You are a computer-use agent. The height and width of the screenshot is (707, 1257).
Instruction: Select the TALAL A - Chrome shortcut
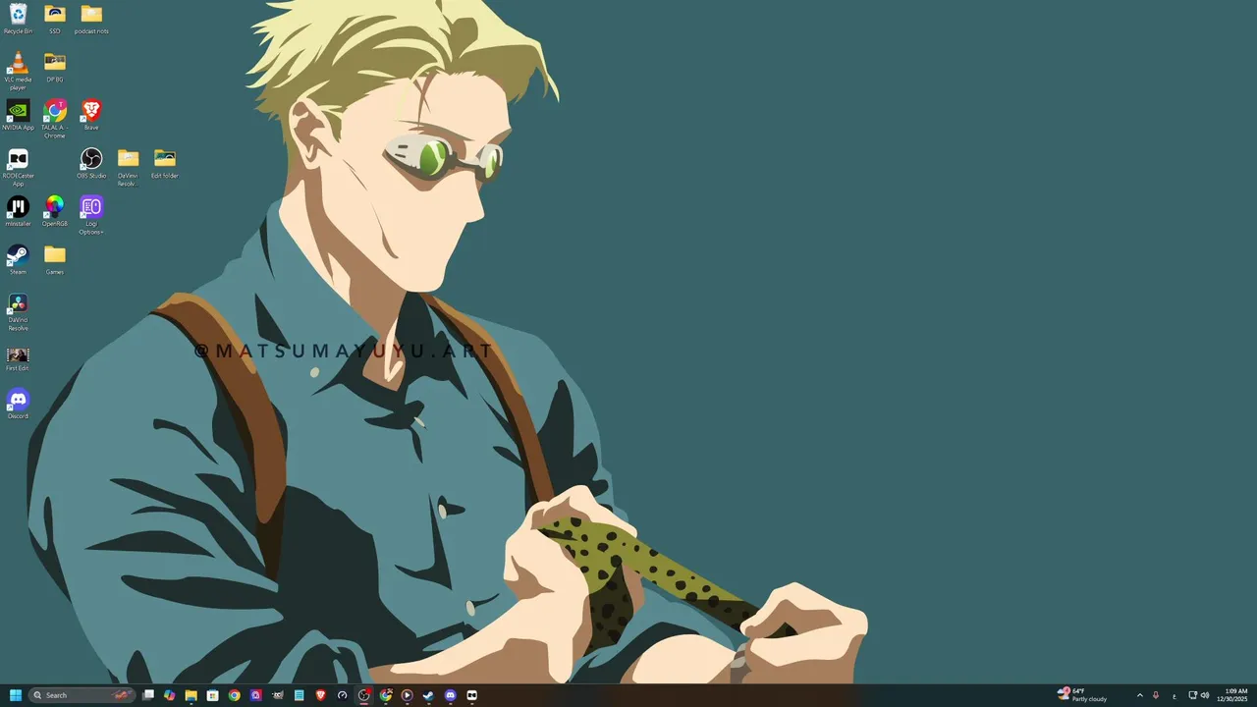tap(55, 119)
